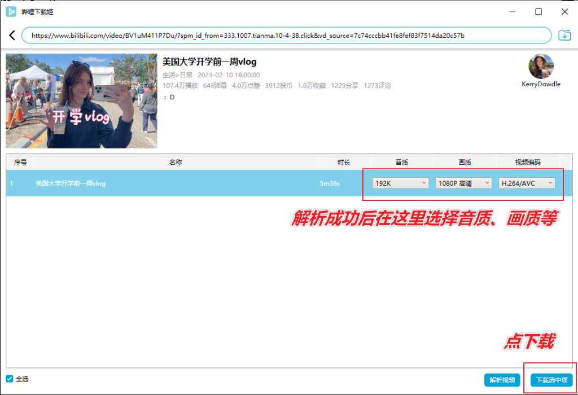The height and width of the screenshot is (395, 578).
Task: Open the 192K audio quality dropdown
Action: coord(400,183)
